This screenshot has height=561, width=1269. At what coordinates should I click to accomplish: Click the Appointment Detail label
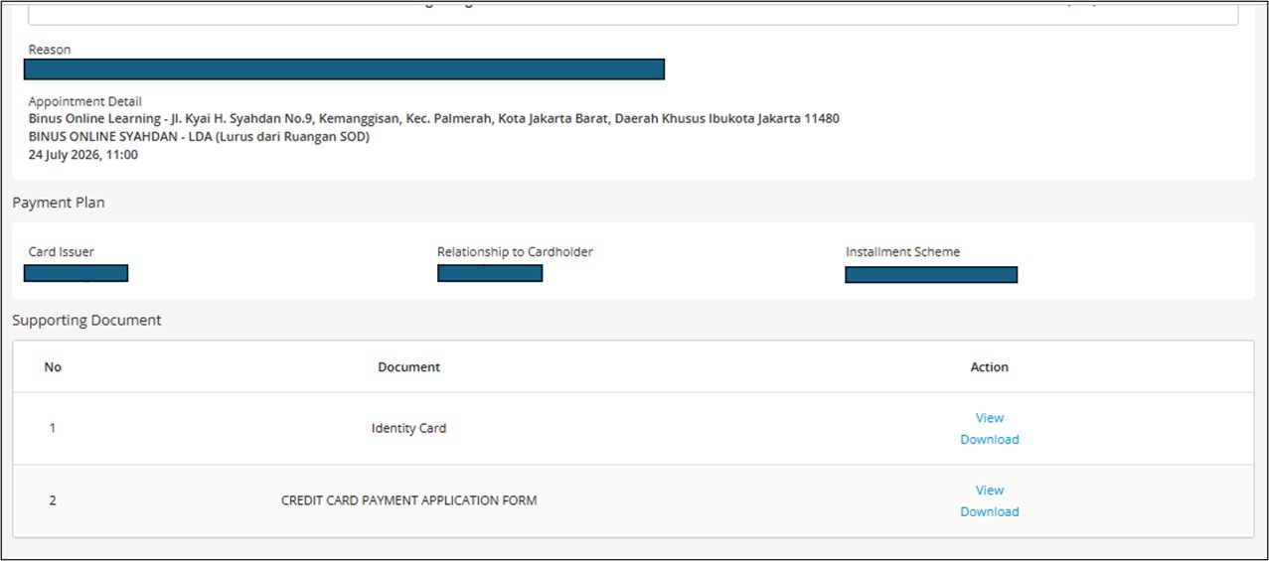pos(84,101)
